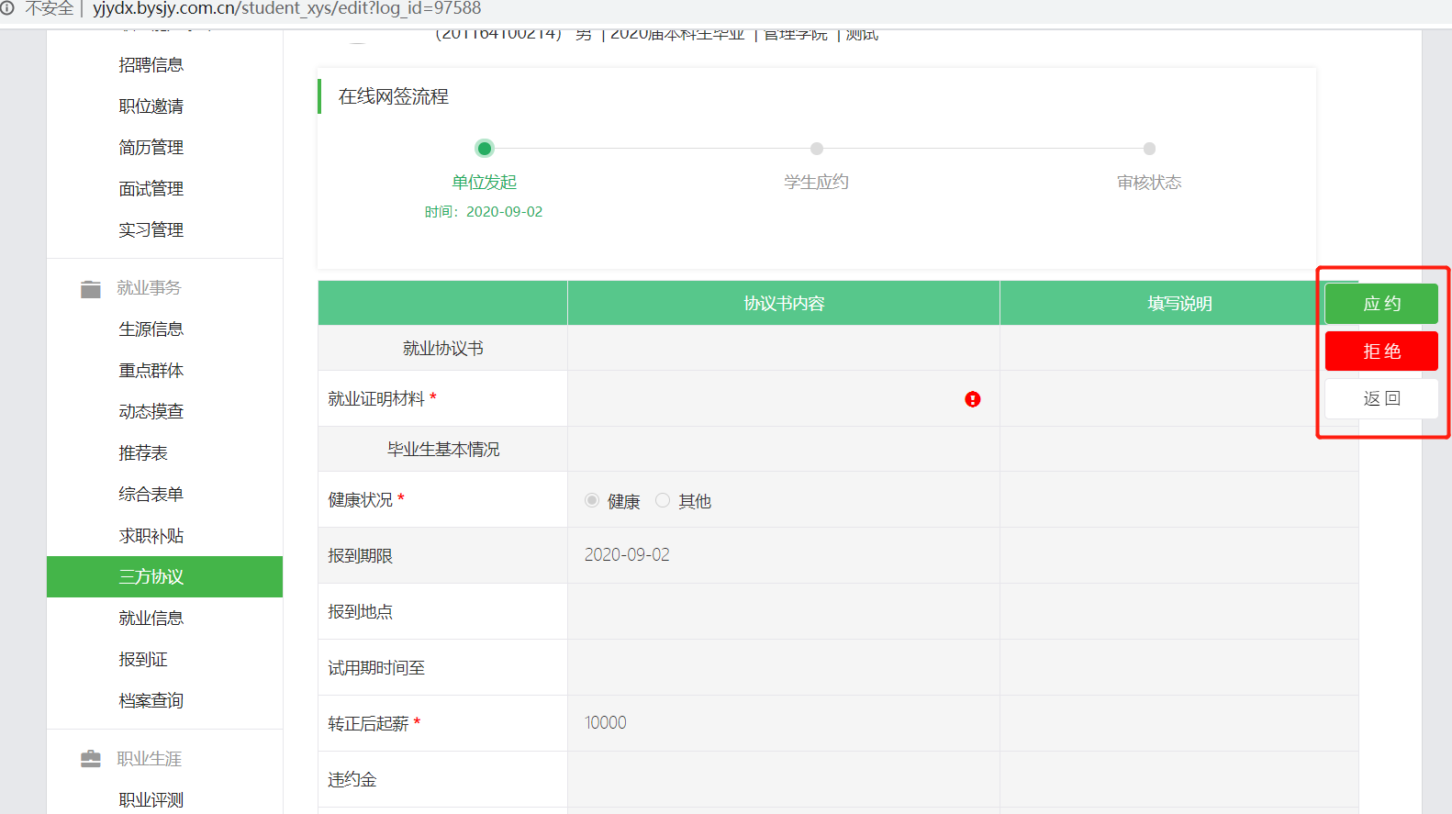Click the green 应约 button
1452x814 pixels.
pyautogui.click(x=1380, y=304)
